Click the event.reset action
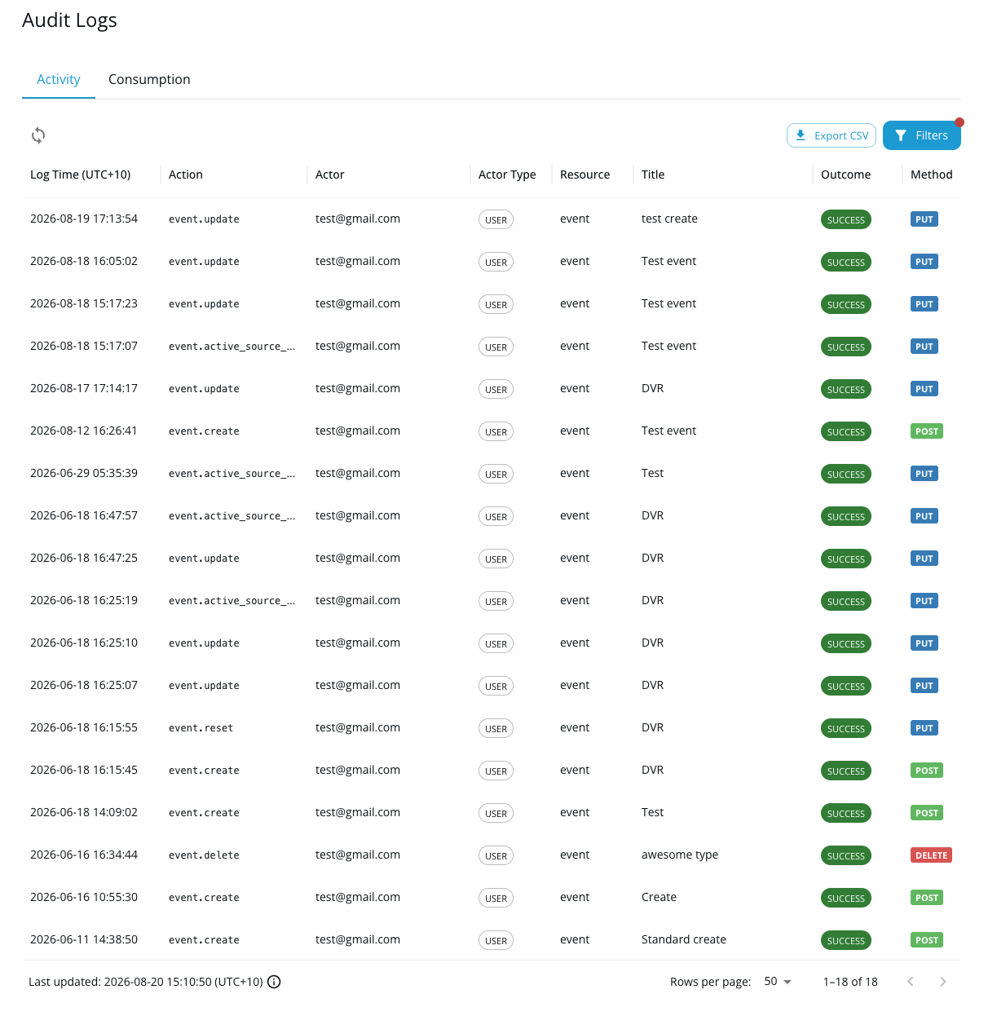This screenshot has width=997, height=1016. click(x=201, y=728)
